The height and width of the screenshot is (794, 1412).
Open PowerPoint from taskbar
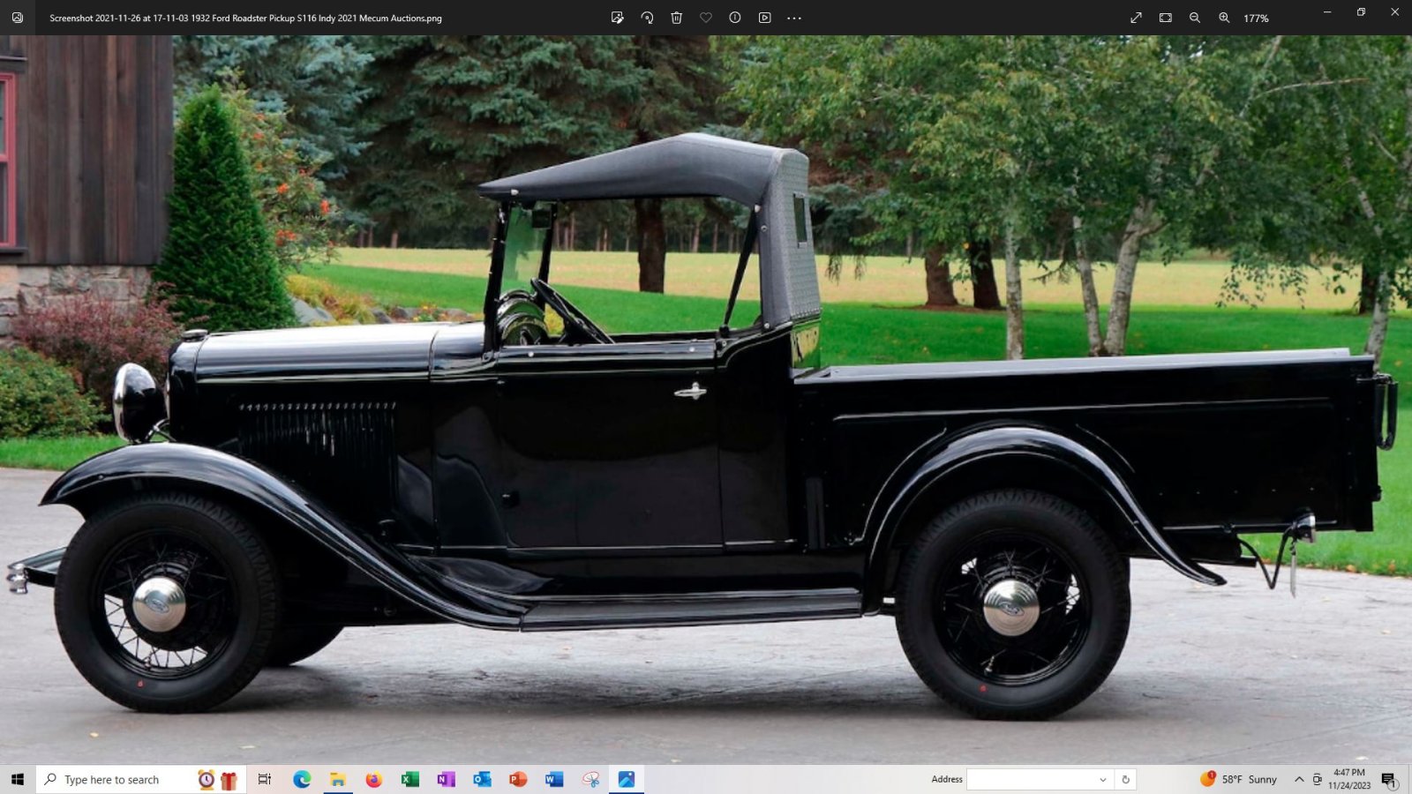pos(518,779)
